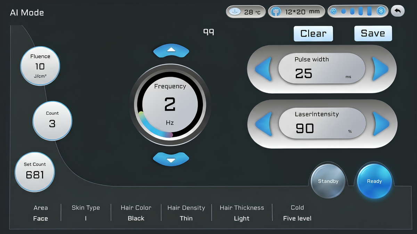Click the AI Mode title
This screenshot has width=417, height=234.
click(x=27, y=13)
